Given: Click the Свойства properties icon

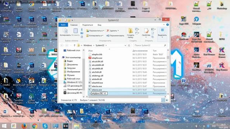Looking at the screenshot, I should (x=146, y=31).
